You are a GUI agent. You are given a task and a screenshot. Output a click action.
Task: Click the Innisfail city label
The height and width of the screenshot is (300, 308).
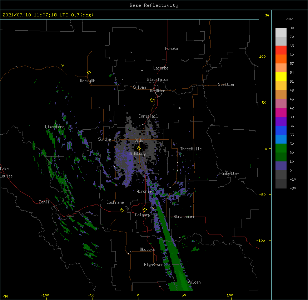point(149,116)
